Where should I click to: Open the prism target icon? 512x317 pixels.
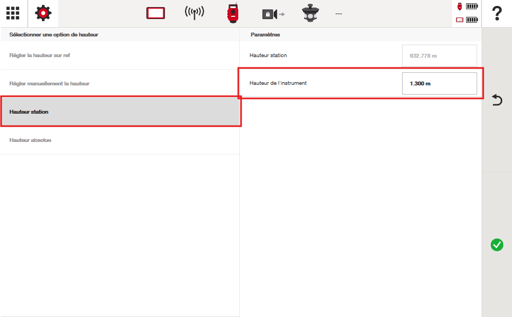tap(310, 13)
